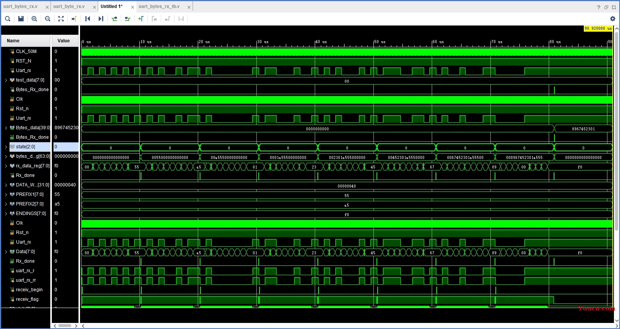Viewport: 620px width, 329px height.
Task: Open waveform settings gear
Action: (613, 19)
